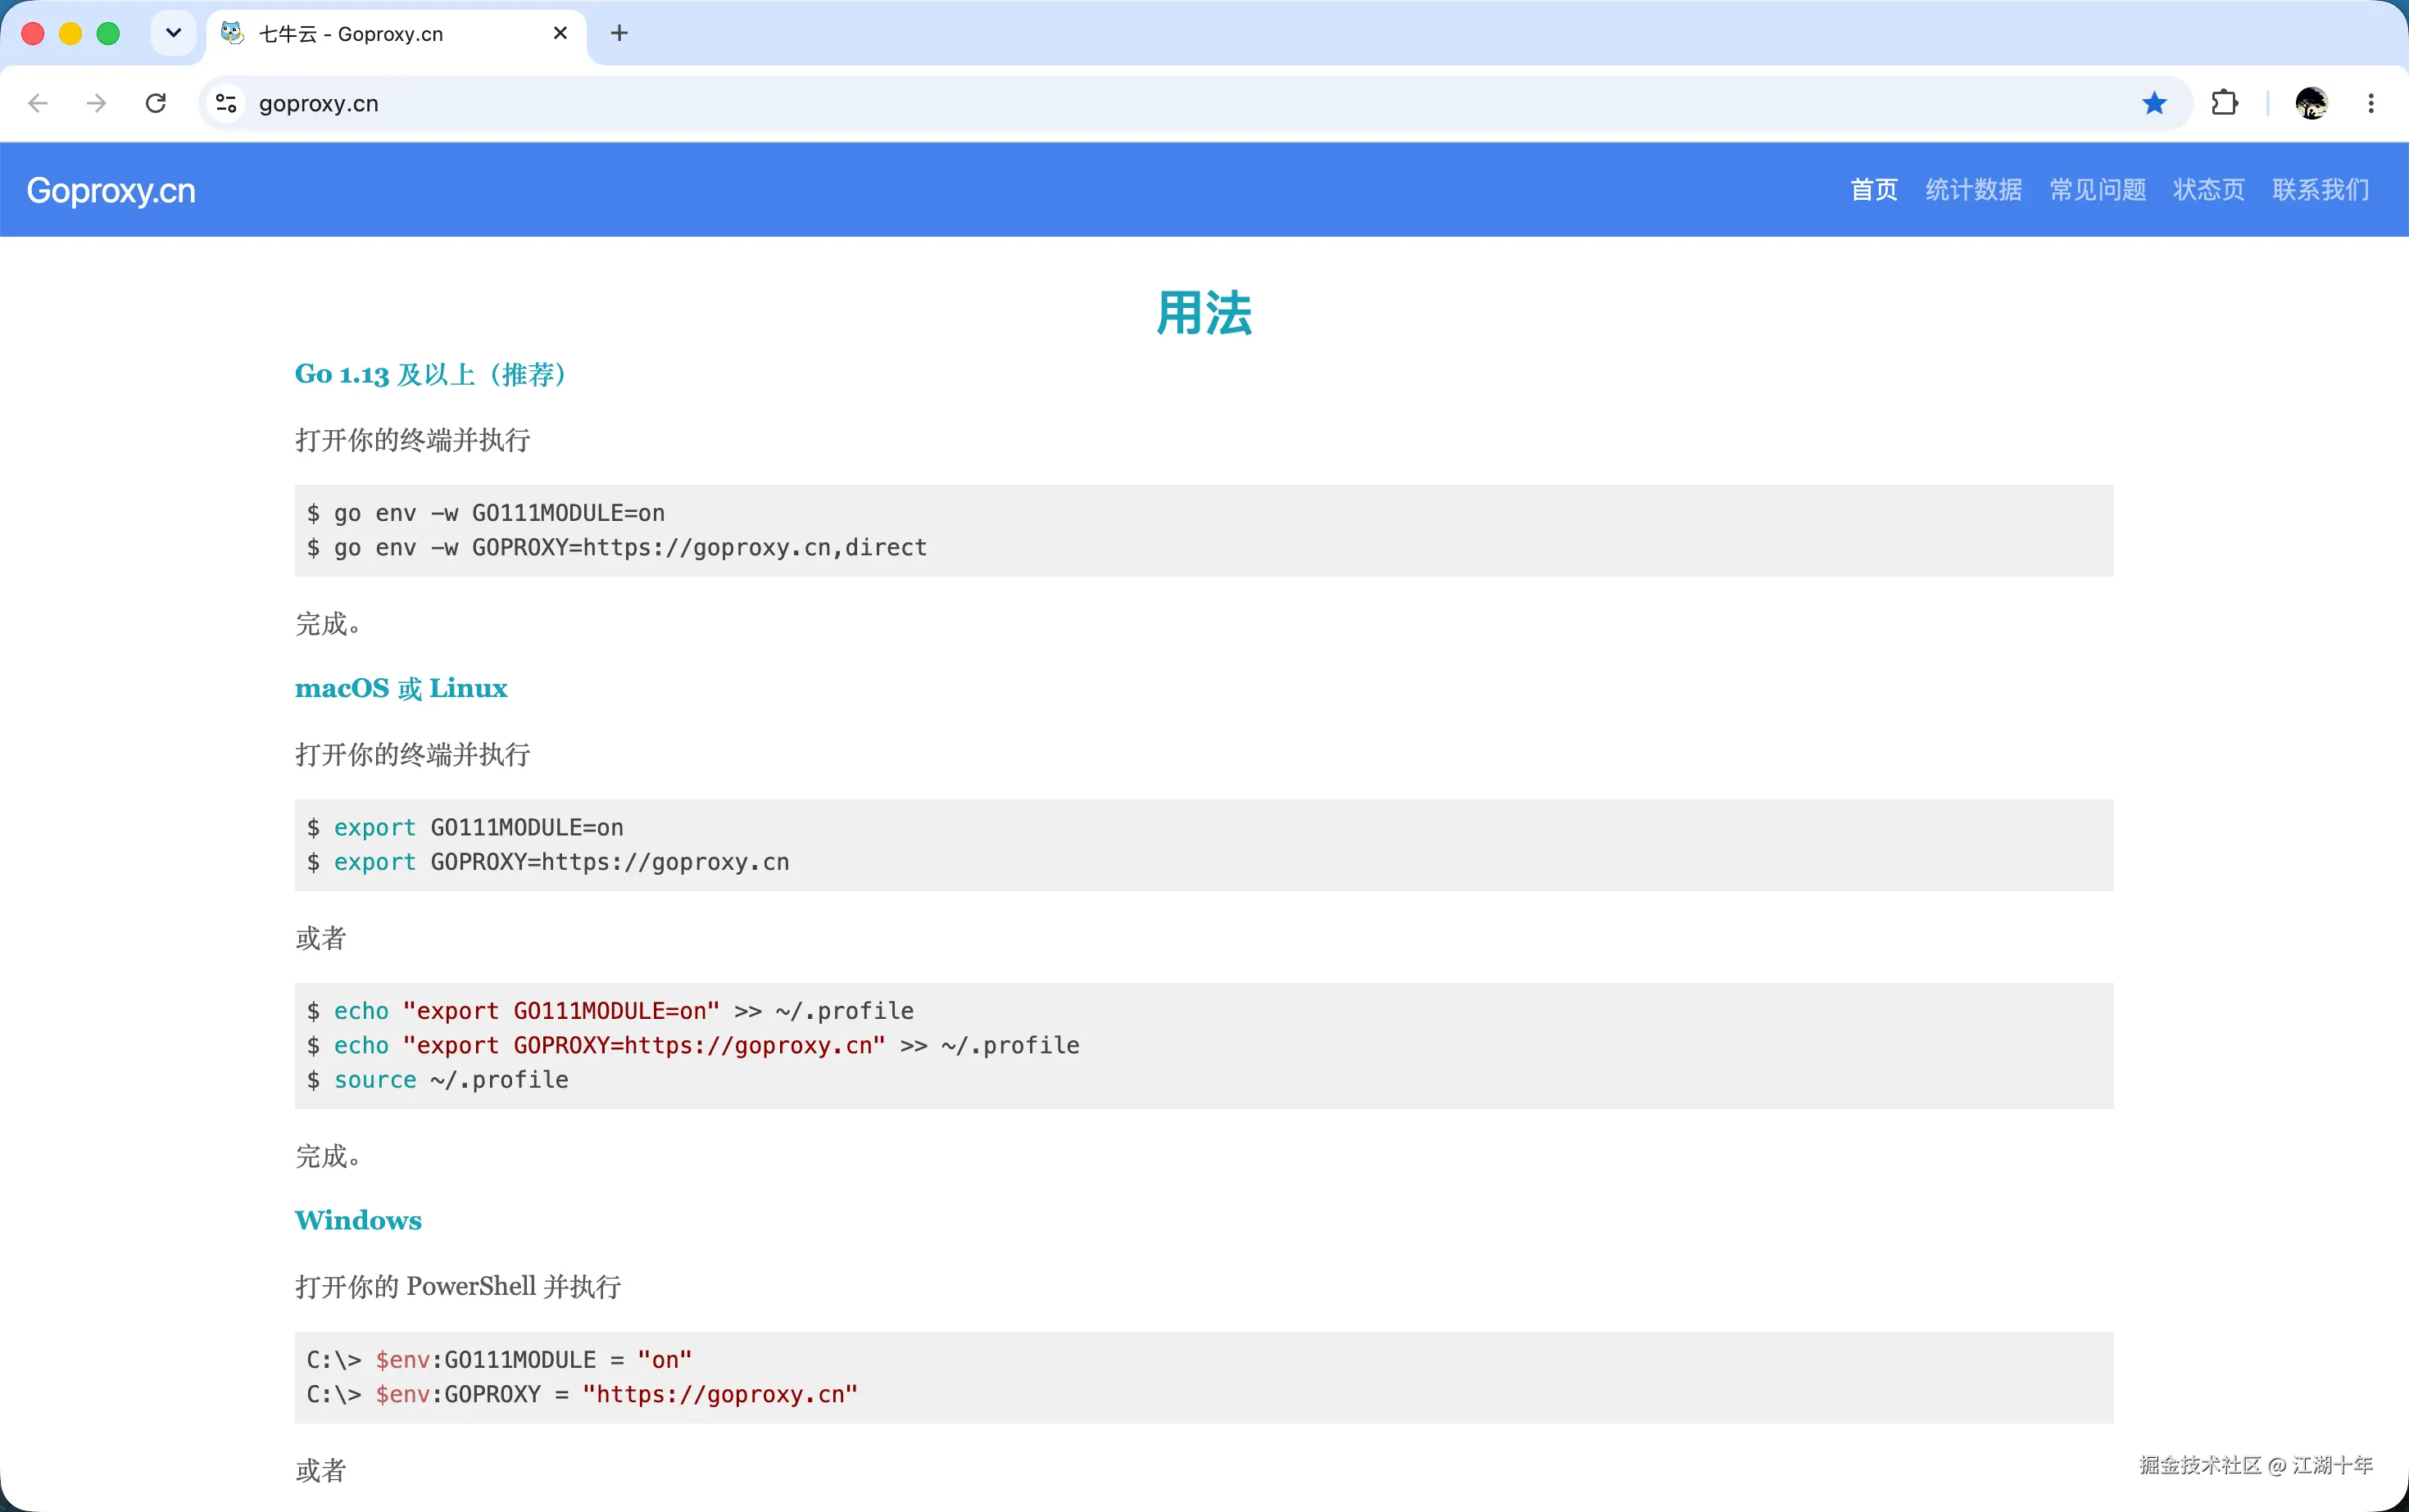Screen dimensions: 2409x1512
Task: Click the Go 1.13 及以上（推荐）heading
Action: click(x=432, y=375)
